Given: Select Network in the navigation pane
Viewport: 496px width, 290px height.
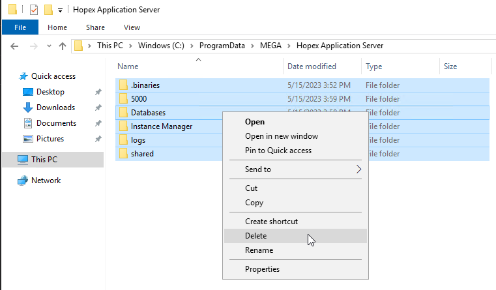Looking at the screenshot, I should [x=46, y=181].
